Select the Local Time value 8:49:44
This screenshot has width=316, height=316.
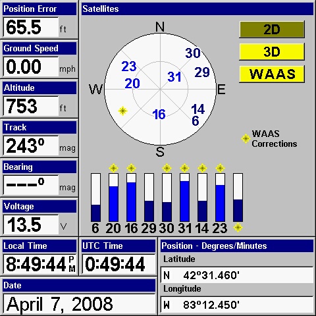[x=39, y=264]
